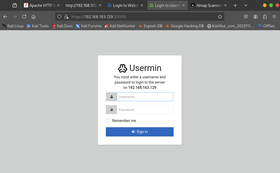Open bizhihui_com bookmark
Screen dimensions: 280x173
(x=231, y=26)
